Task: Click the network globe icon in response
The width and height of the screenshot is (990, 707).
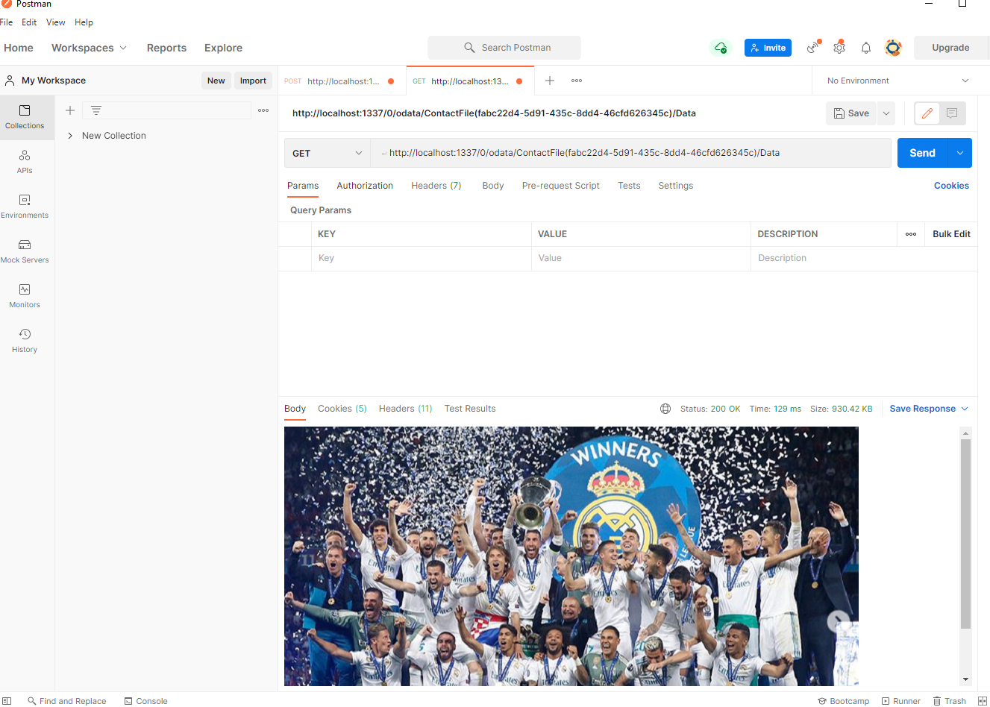Action: click(x=665, y=409)
